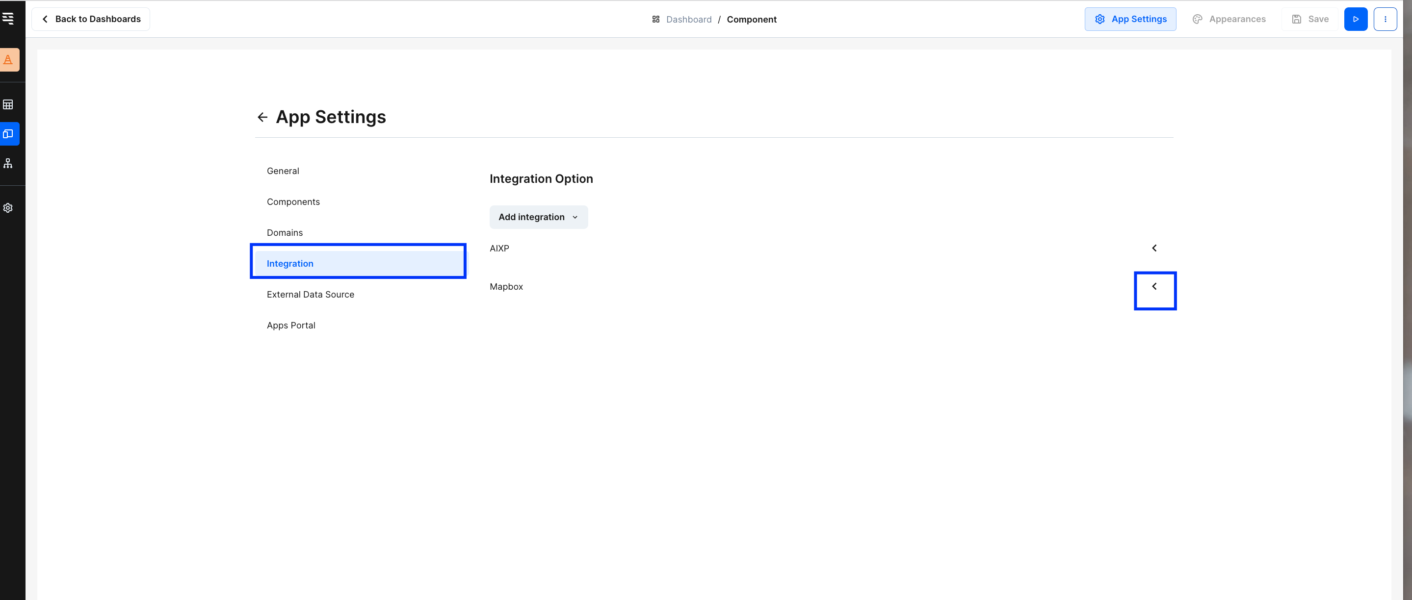Click the Dashboard breadcrumb link

click(688, 20)
